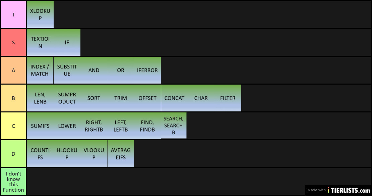Select the SUMPRODUCT tile
The image size is (372, 196).
[x=67, y=98]
